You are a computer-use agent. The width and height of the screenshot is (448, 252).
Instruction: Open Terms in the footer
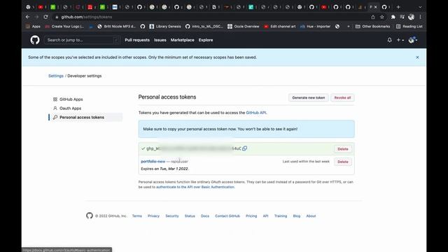click(x=137, y=216)
